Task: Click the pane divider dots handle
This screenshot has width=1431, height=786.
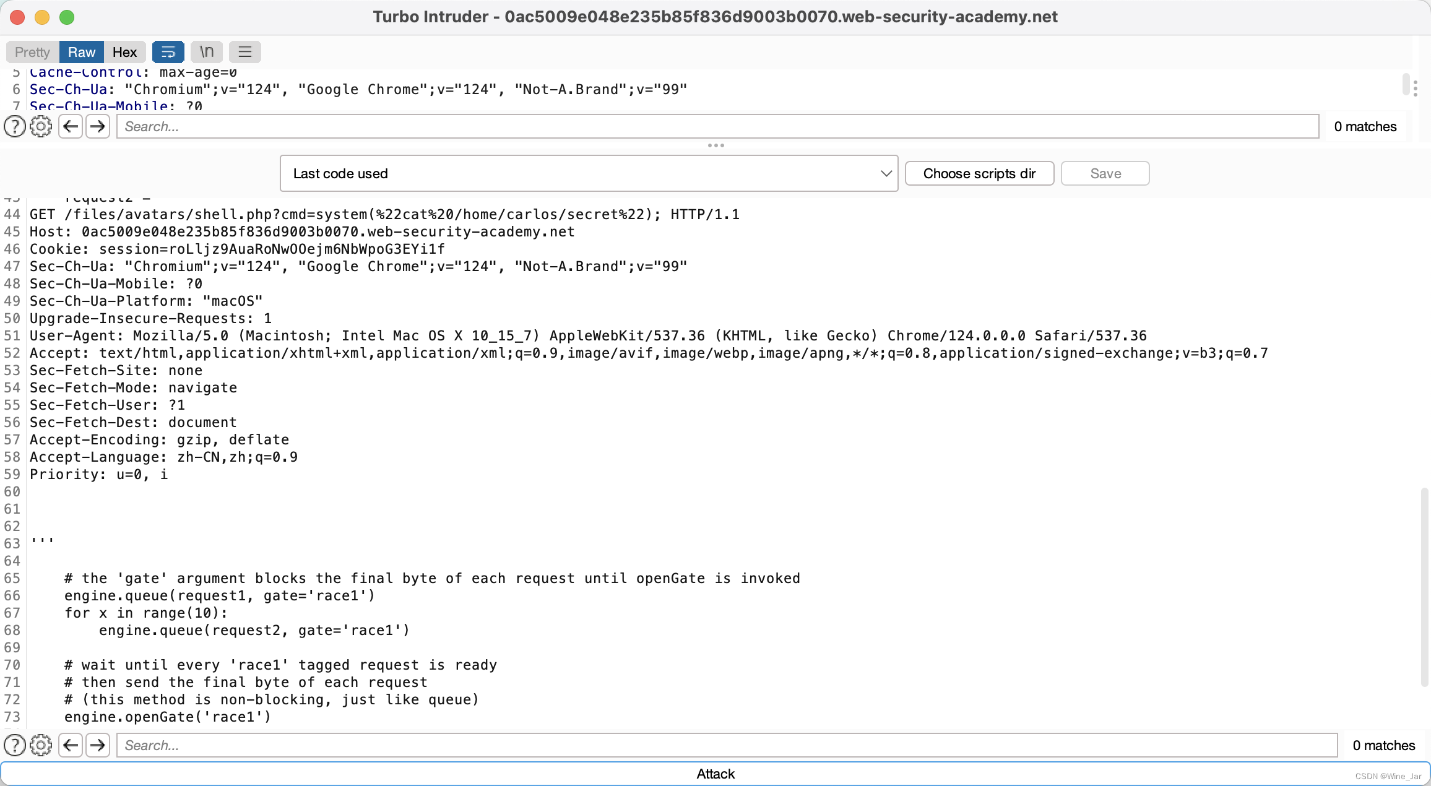Action: coord(715,145)
